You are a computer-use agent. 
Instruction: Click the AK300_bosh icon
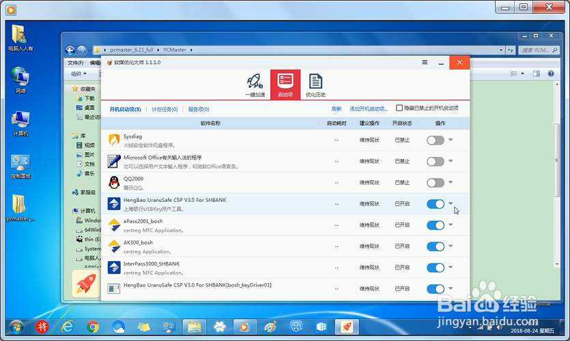pos(114,246)
